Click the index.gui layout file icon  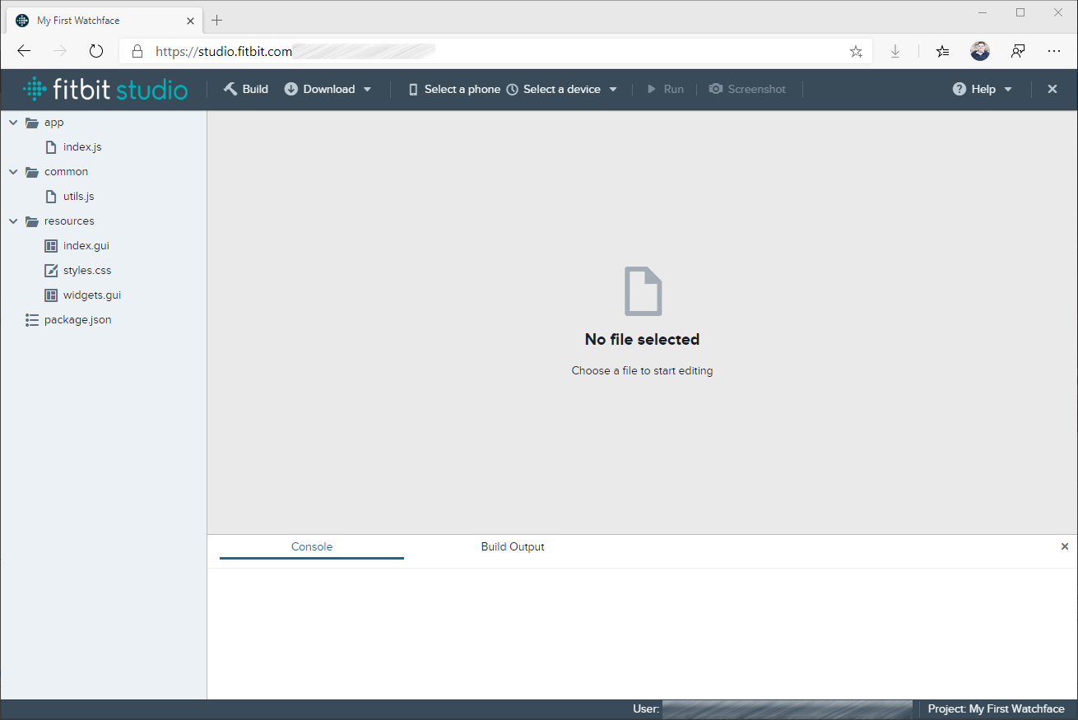[51, 246]
